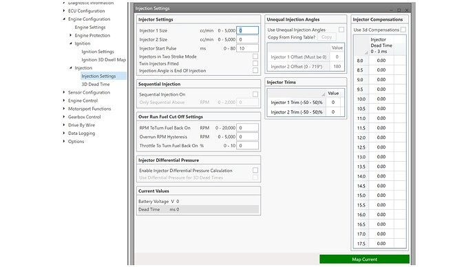Enable Sequential Injection On checkbox
Viewport: 475px width, 267px height.
[x=255, y=94]
